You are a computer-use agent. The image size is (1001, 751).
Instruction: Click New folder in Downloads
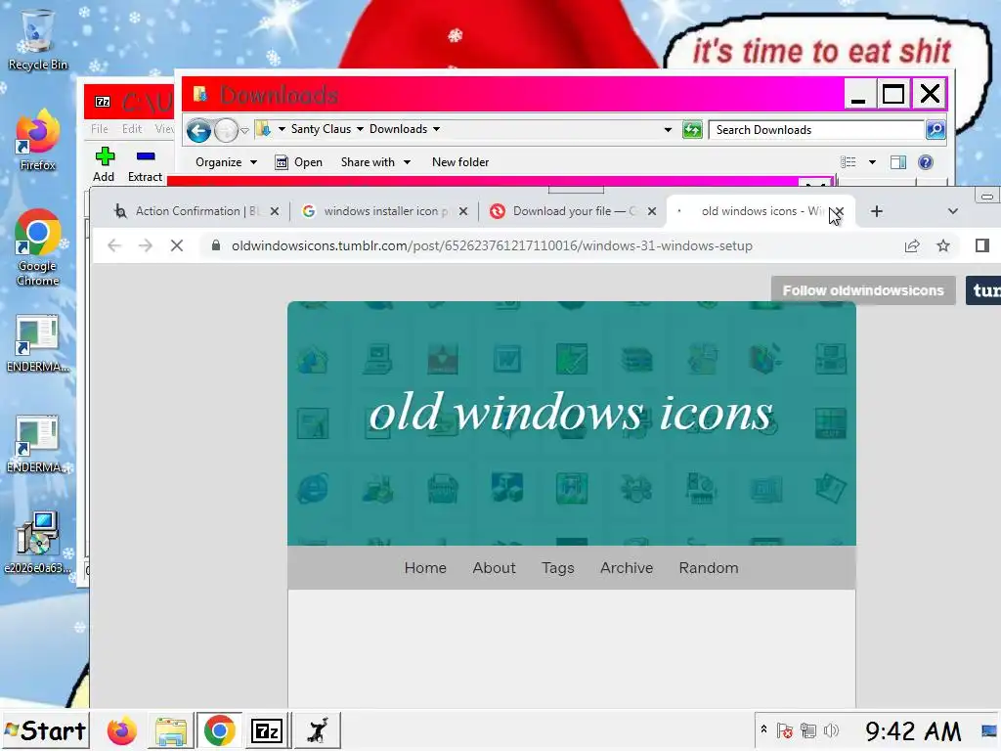pos(460,162)
